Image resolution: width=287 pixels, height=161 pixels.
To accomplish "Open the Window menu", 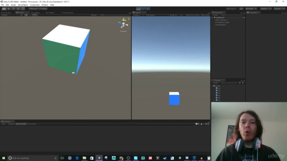I will coord(45,5).
